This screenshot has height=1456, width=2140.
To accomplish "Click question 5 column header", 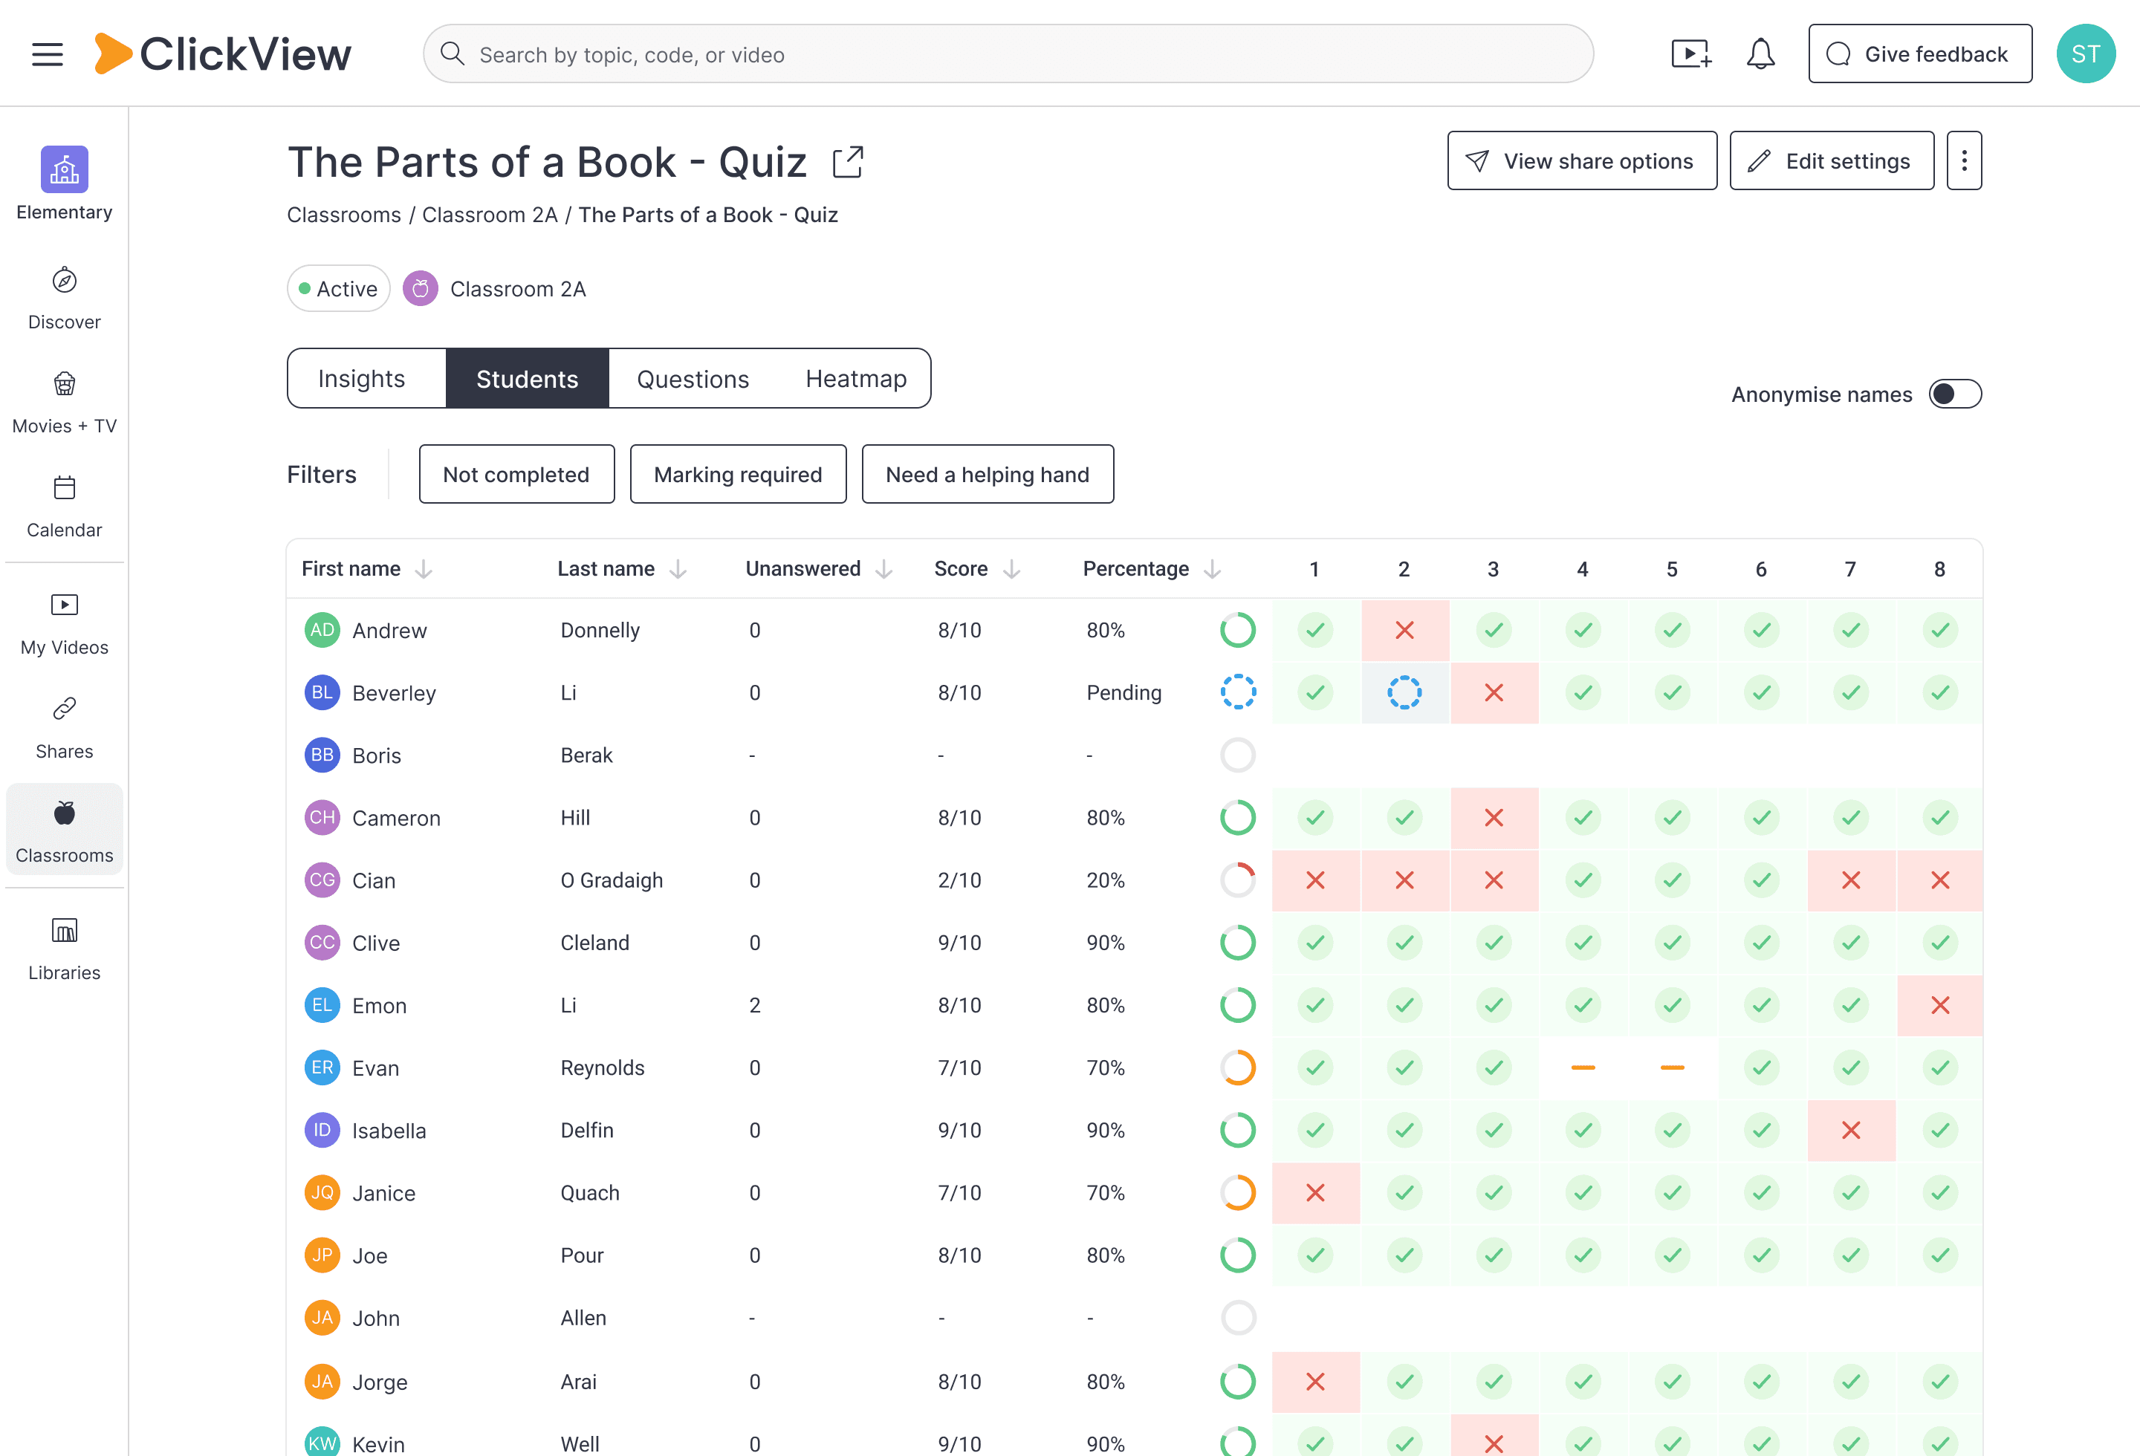I will point(1671,569).
